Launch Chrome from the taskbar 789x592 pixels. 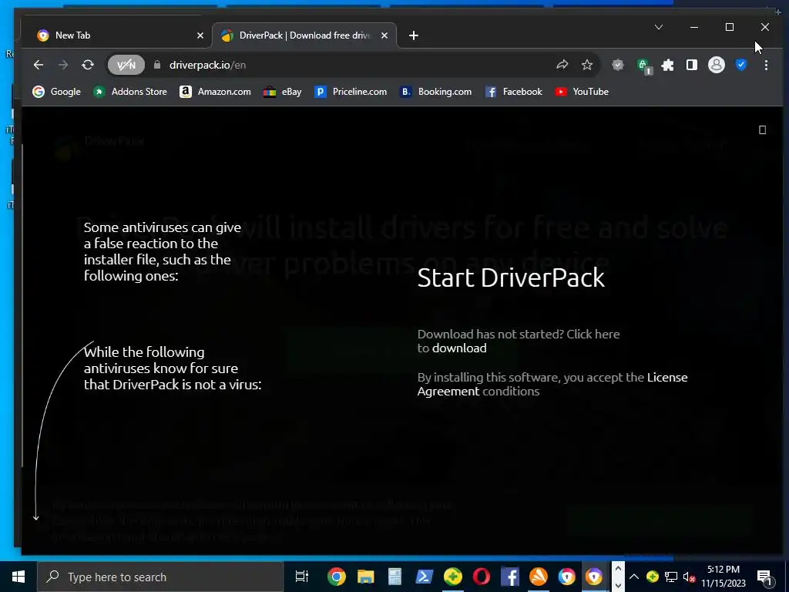336,577
